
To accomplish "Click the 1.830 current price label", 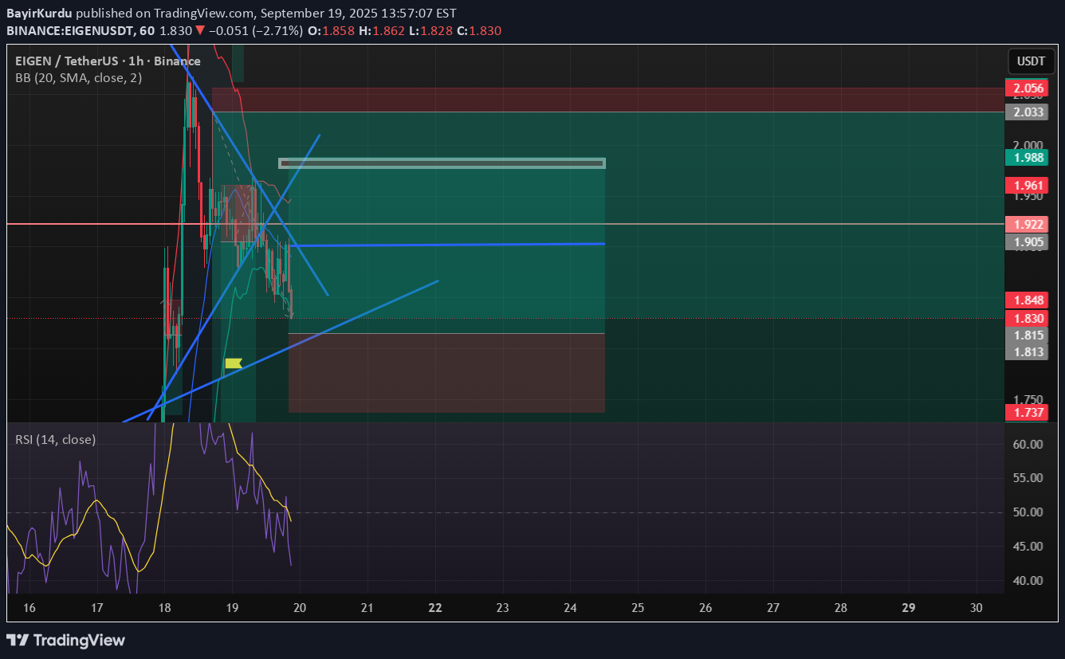I will (1026, 318).
